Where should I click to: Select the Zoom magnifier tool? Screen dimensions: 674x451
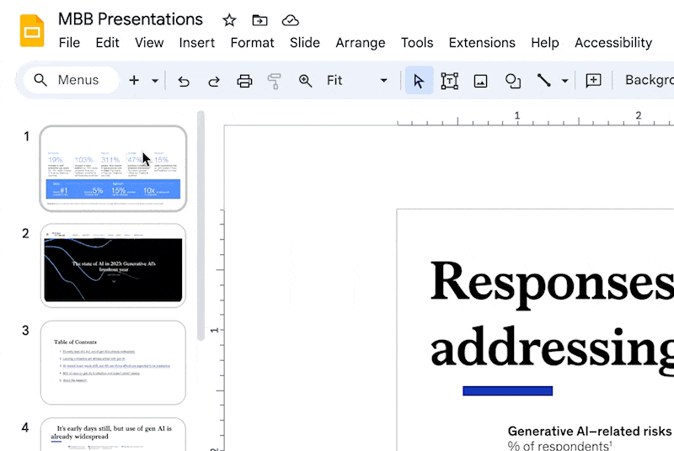point(305,81)
